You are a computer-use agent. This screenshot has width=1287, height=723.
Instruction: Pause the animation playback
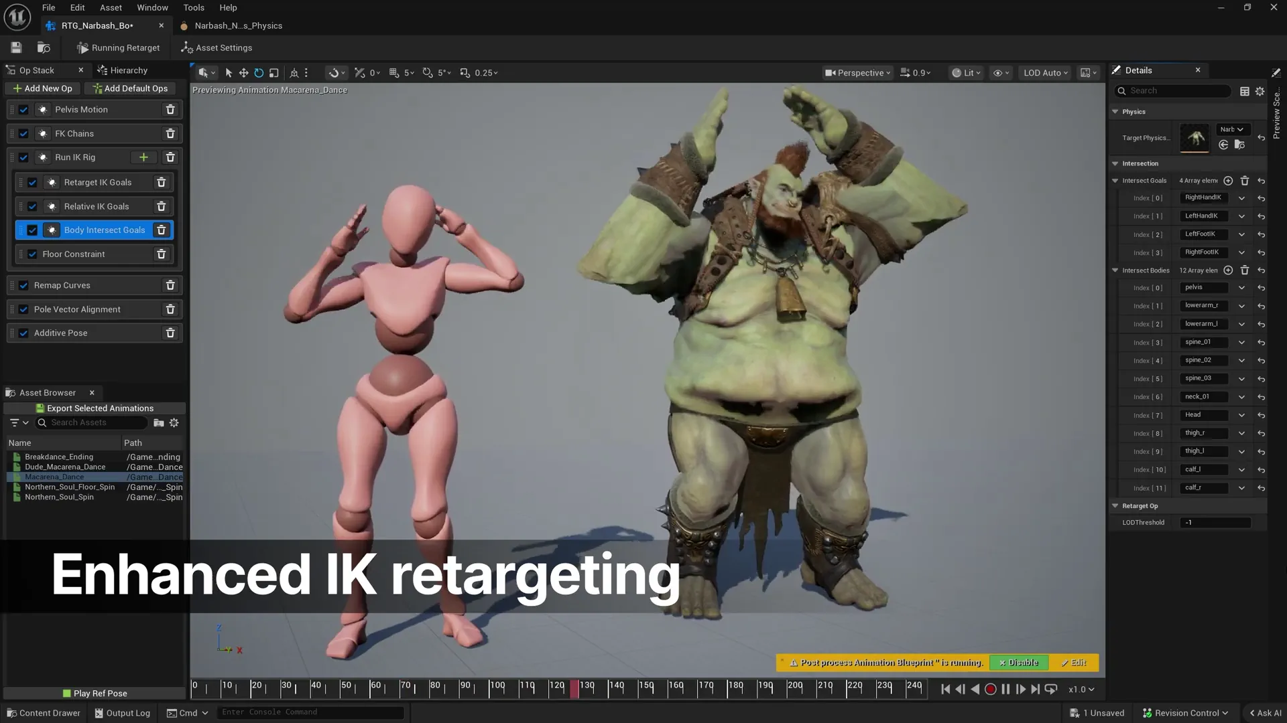[x=1005, y=689]
